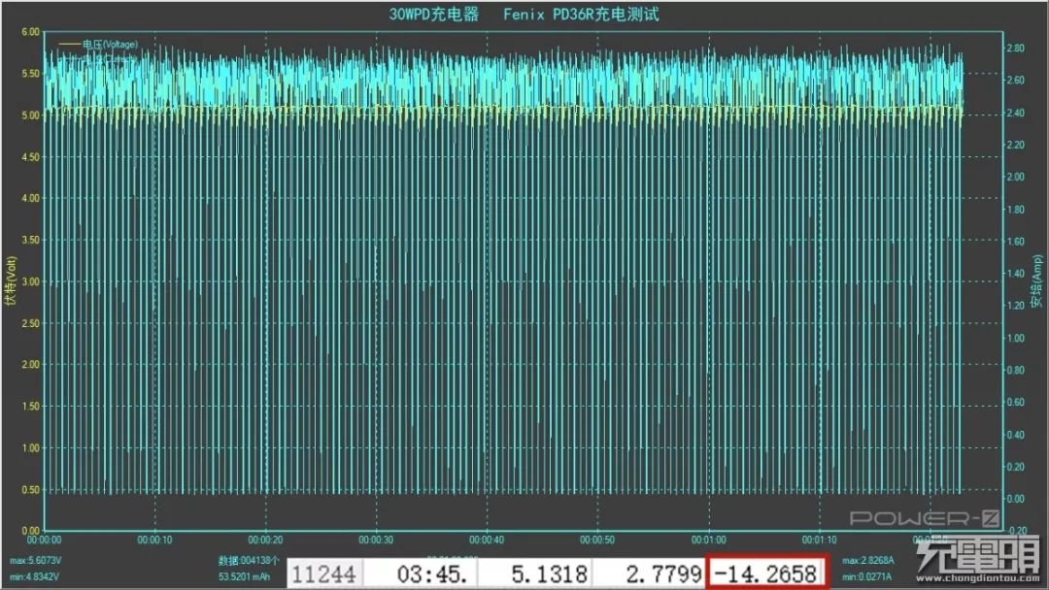Click the 1.20 amp axis label

1016,306
